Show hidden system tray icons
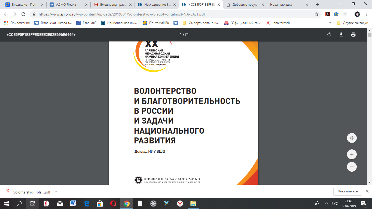Viewport: 372px width, 209px height. tap(326, 204)
